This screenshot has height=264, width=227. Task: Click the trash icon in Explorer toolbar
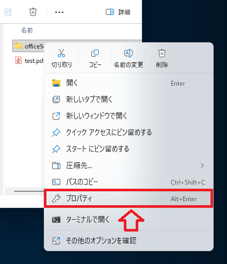33,12
